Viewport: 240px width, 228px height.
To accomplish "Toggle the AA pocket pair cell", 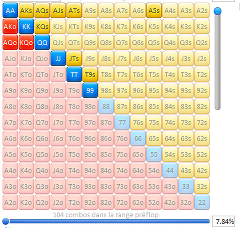I will [10, 10].
